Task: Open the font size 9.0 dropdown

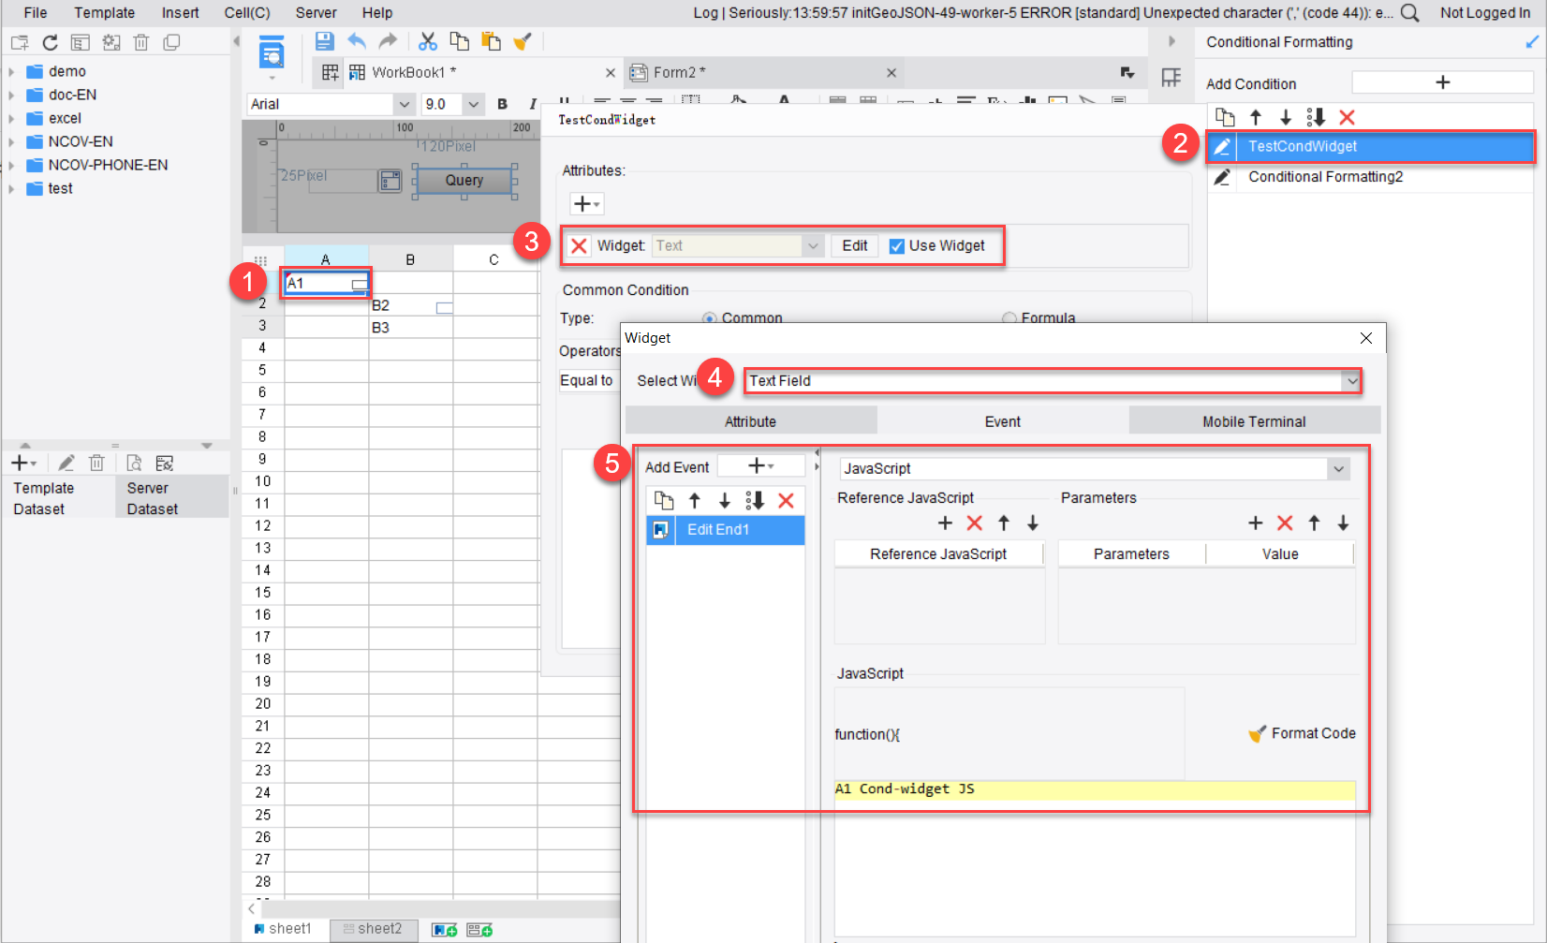Action: (x=473, y=104)
